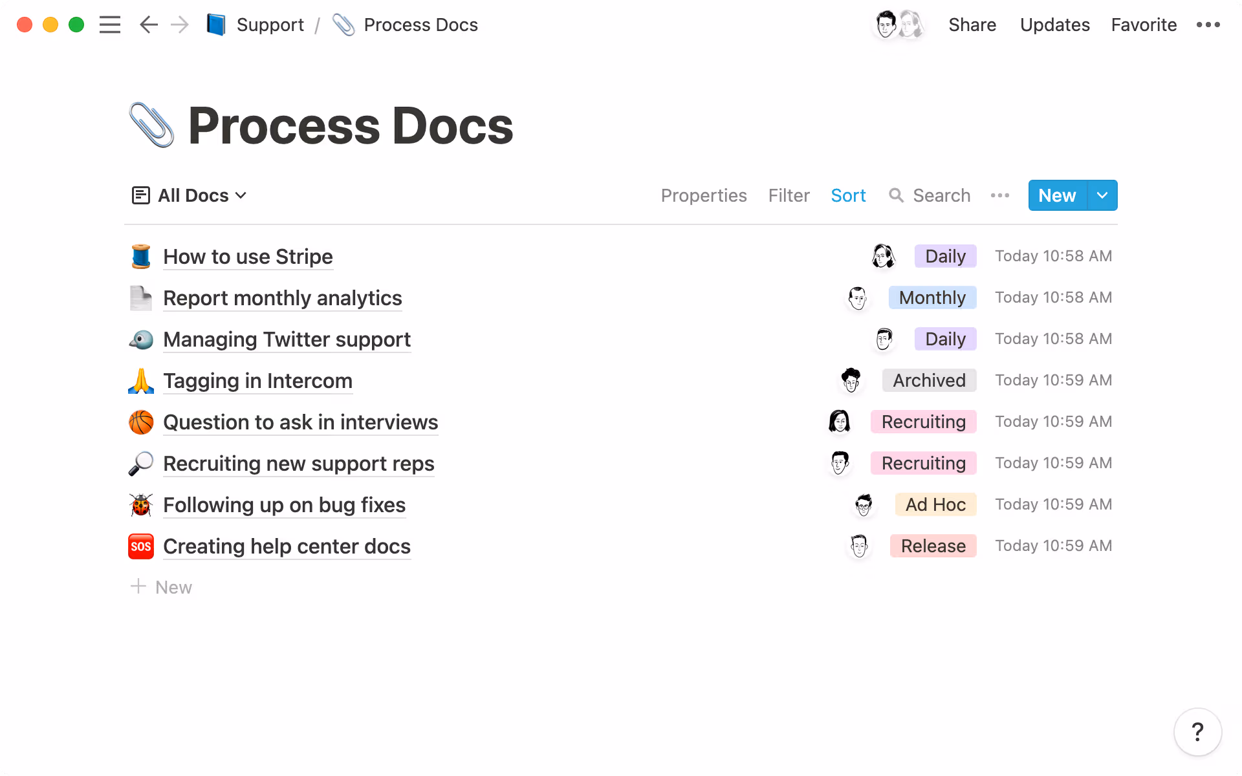Open the Support breadcrumb page

point(270,25)
